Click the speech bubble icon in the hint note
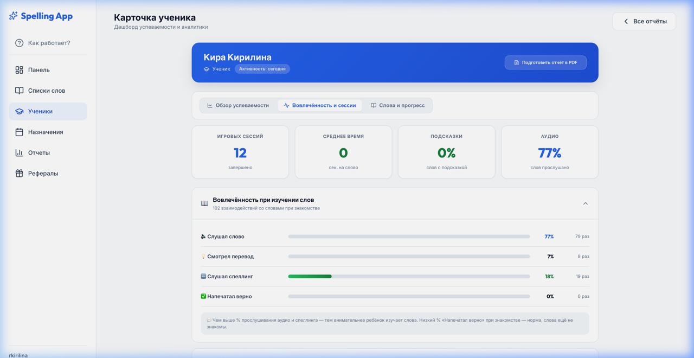Viewport: 694px width, 358px height. tap(209, 320)
